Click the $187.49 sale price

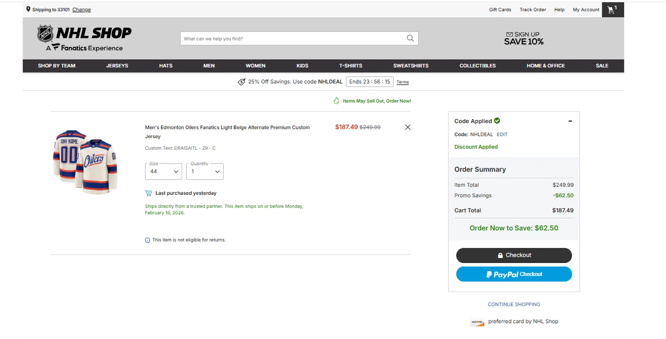point(346,127)
